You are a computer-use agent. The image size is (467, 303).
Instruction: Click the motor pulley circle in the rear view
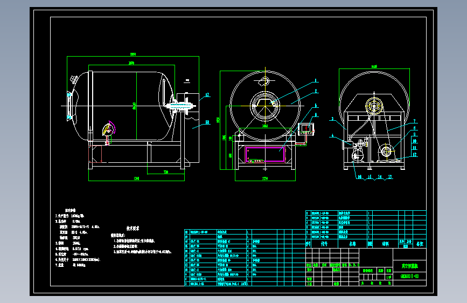coord(386,151)
